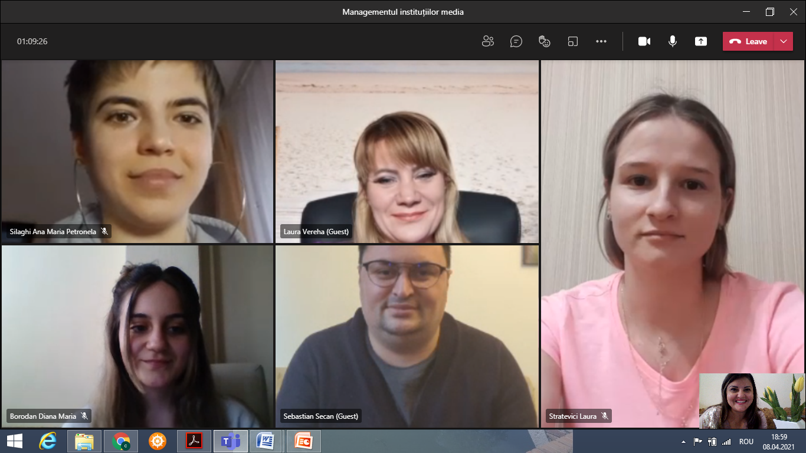Screen dimensions: 806x453
Task: Open PowerPoint from the taskbar
Action: [303, 441]
